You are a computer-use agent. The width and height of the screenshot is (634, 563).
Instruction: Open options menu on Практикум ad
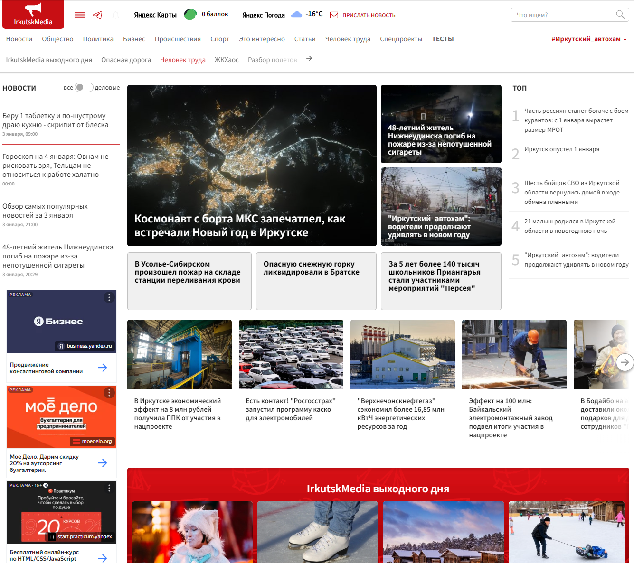pos(109,488)
